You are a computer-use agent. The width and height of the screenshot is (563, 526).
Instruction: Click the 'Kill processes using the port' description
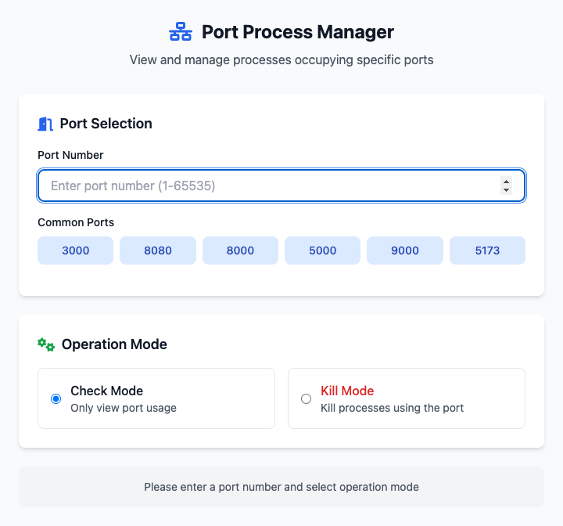click(392, 408)
